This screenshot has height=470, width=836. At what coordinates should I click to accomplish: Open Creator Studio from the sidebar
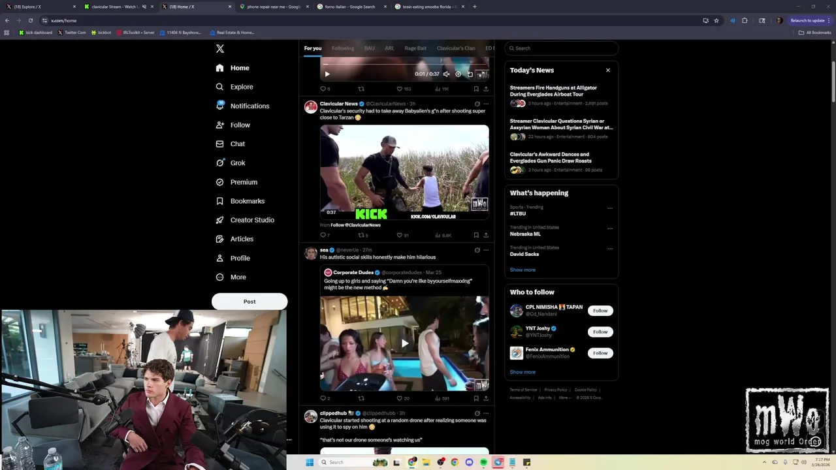[x=244, y=220]
